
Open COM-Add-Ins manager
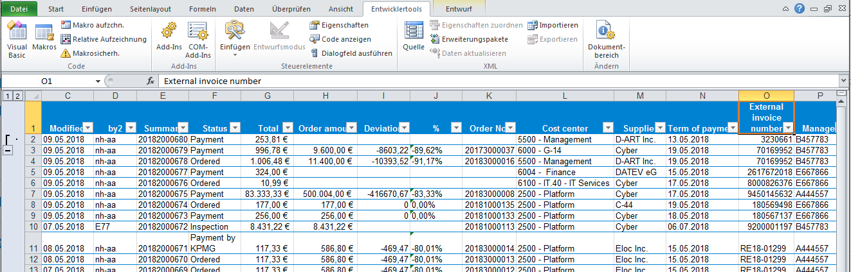pos(198,40)
